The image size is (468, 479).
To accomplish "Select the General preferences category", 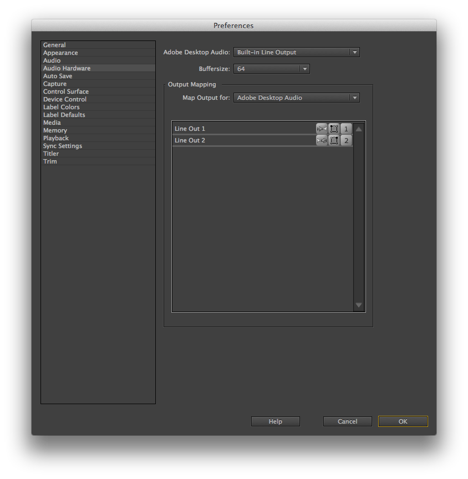I will (98, 45).
